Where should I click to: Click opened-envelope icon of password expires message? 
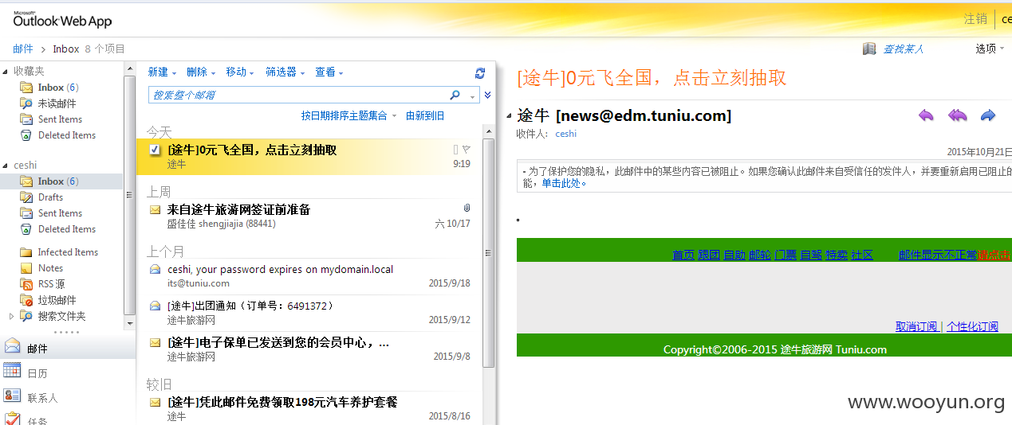155,269
